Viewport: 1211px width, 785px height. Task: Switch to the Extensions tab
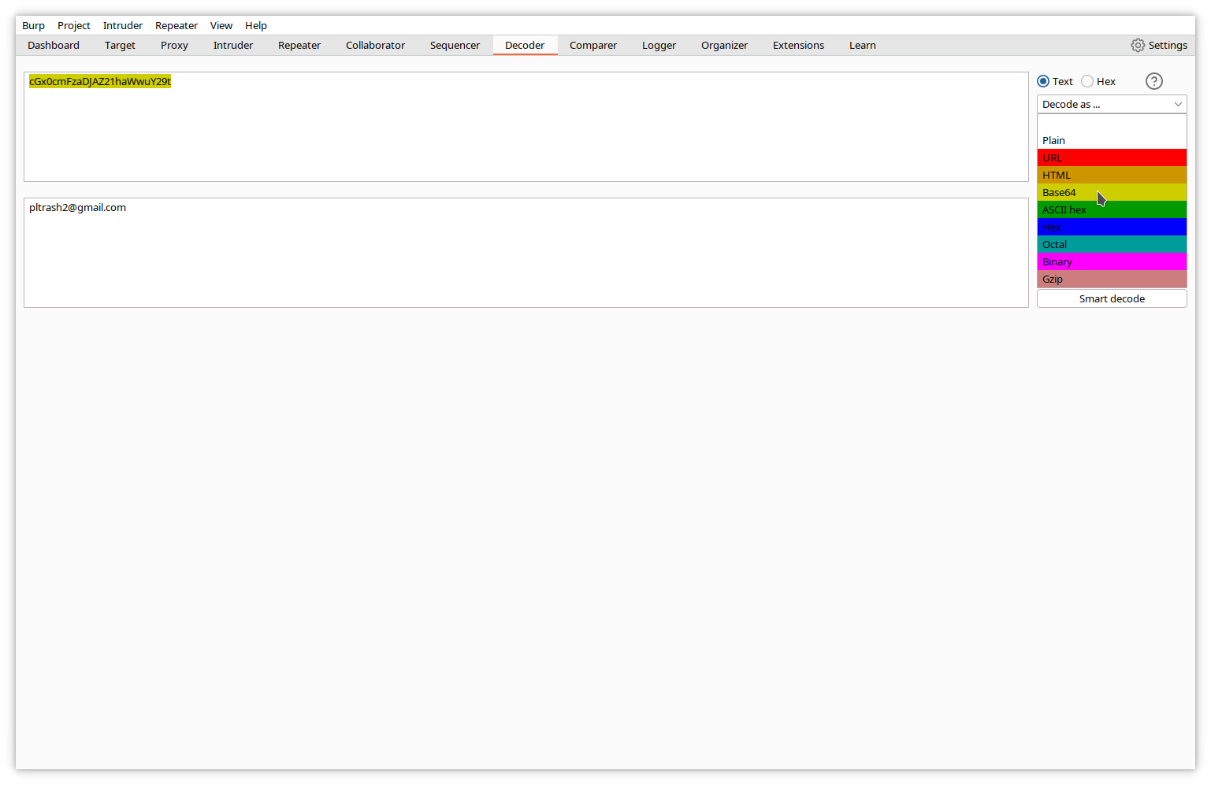798,45
